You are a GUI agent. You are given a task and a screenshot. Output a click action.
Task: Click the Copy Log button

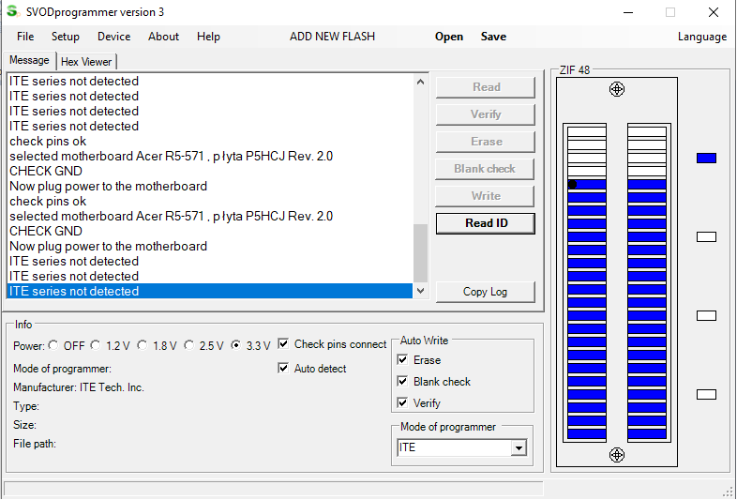click(486, 292)
